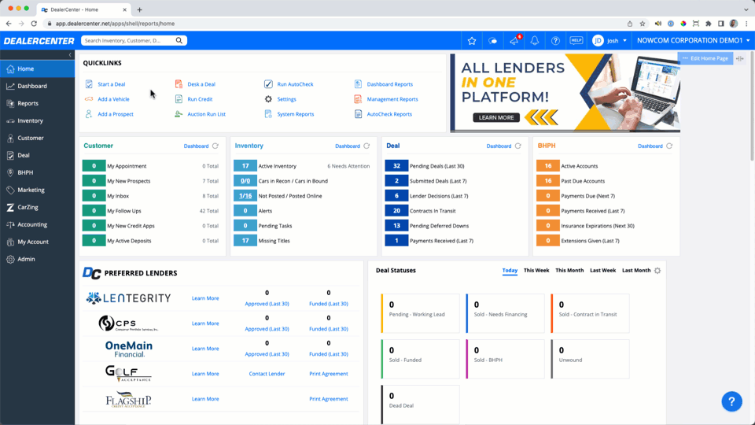The height and width of the screenshot is (425, 755).
Task: Open Management Reports quicklink
Action: (x=392, y=99)
